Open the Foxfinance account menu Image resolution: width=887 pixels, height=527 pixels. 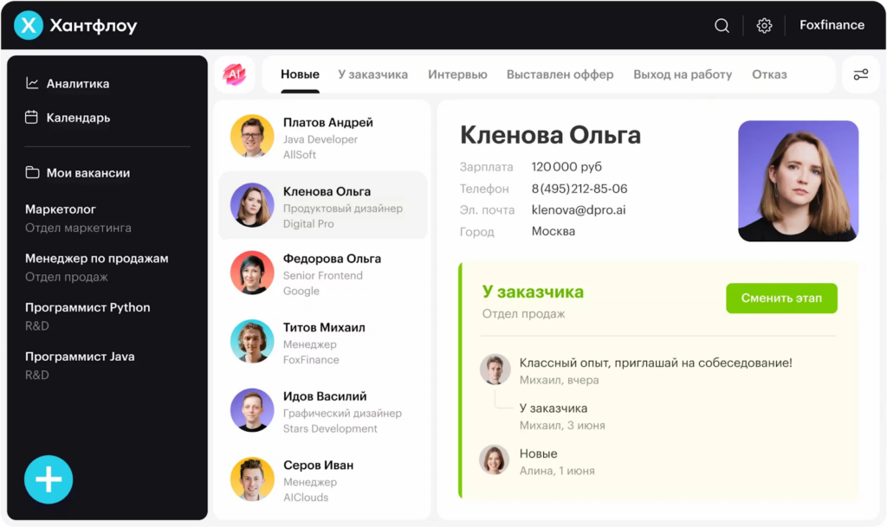tap(832, 25)
